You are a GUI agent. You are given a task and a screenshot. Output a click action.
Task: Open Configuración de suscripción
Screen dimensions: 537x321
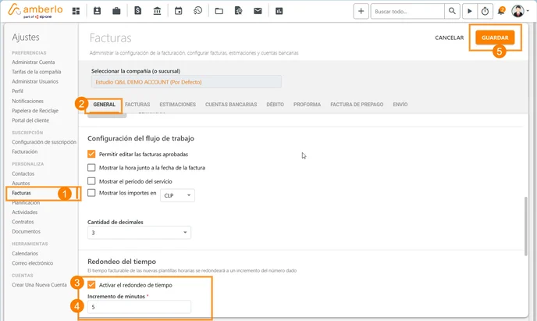pos(44,142)
